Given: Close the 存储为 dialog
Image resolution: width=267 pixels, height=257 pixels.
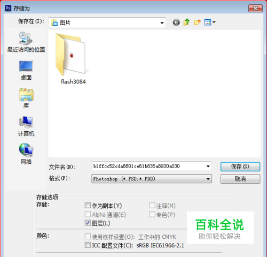Looking at the screenshot, I should [255, 9].
